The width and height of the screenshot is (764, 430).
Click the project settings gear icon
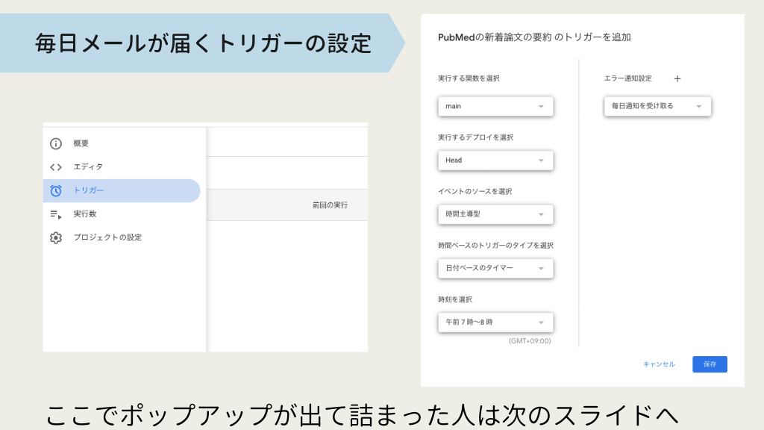tap(56, 238)
